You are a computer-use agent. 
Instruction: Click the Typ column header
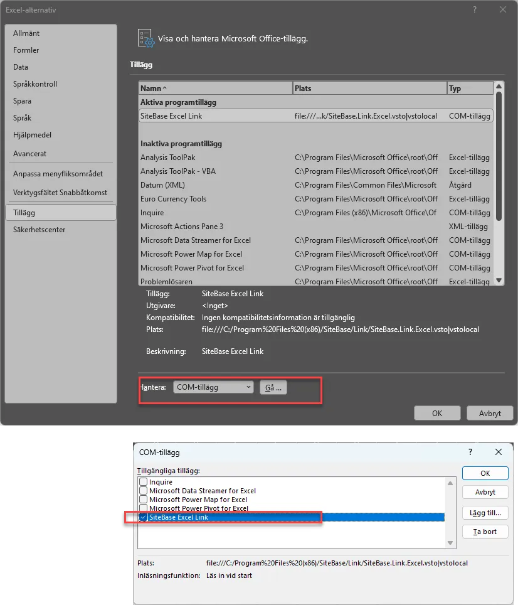tap(470, 88)
